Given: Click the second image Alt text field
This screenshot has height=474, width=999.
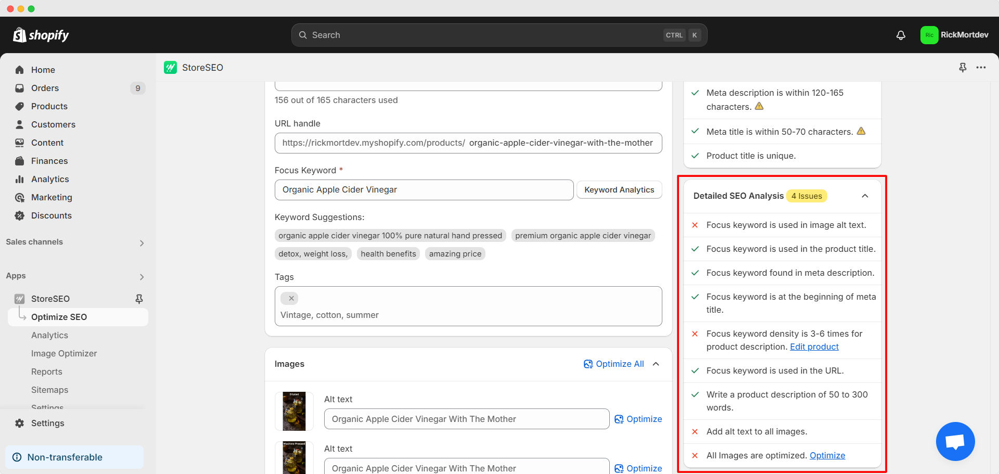Looking at the screenshot, I should point(467,466).
